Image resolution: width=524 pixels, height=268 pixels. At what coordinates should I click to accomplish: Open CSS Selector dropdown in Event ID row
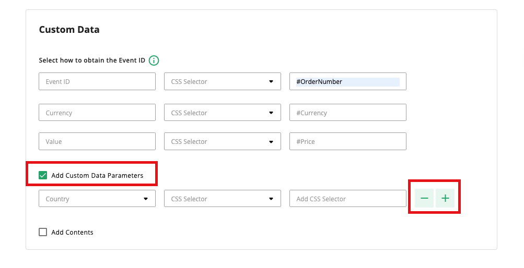click(x=223, y=81)
